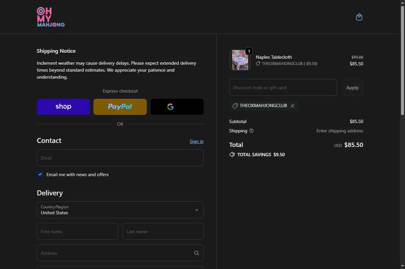
Task: Click the Express checkout label
Action: (x=120, y=91)
